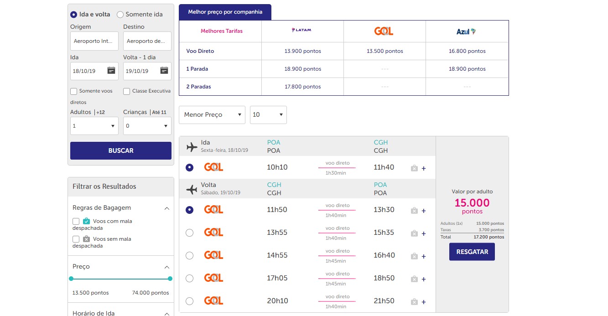
Task: Select GOL direct fare 13.500 pontos
Action: (x=385, y=51)
